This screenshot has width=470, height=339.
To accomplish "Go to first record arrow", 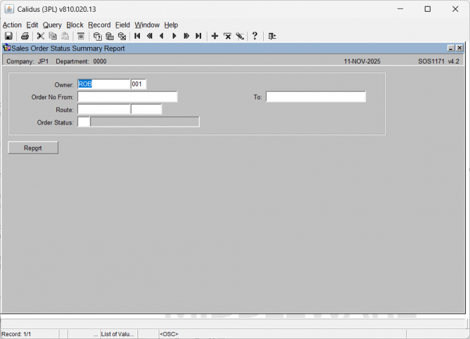I will pos(137,36).
